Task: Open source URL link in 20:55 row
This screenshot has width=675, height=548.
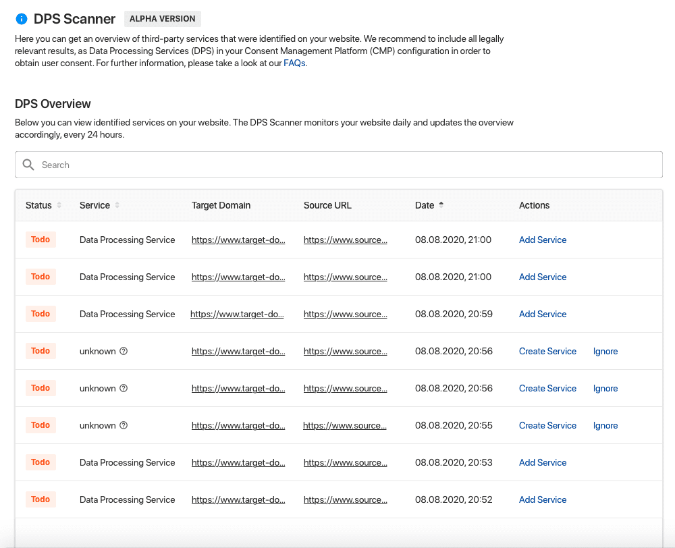Action: click(345, 425)
